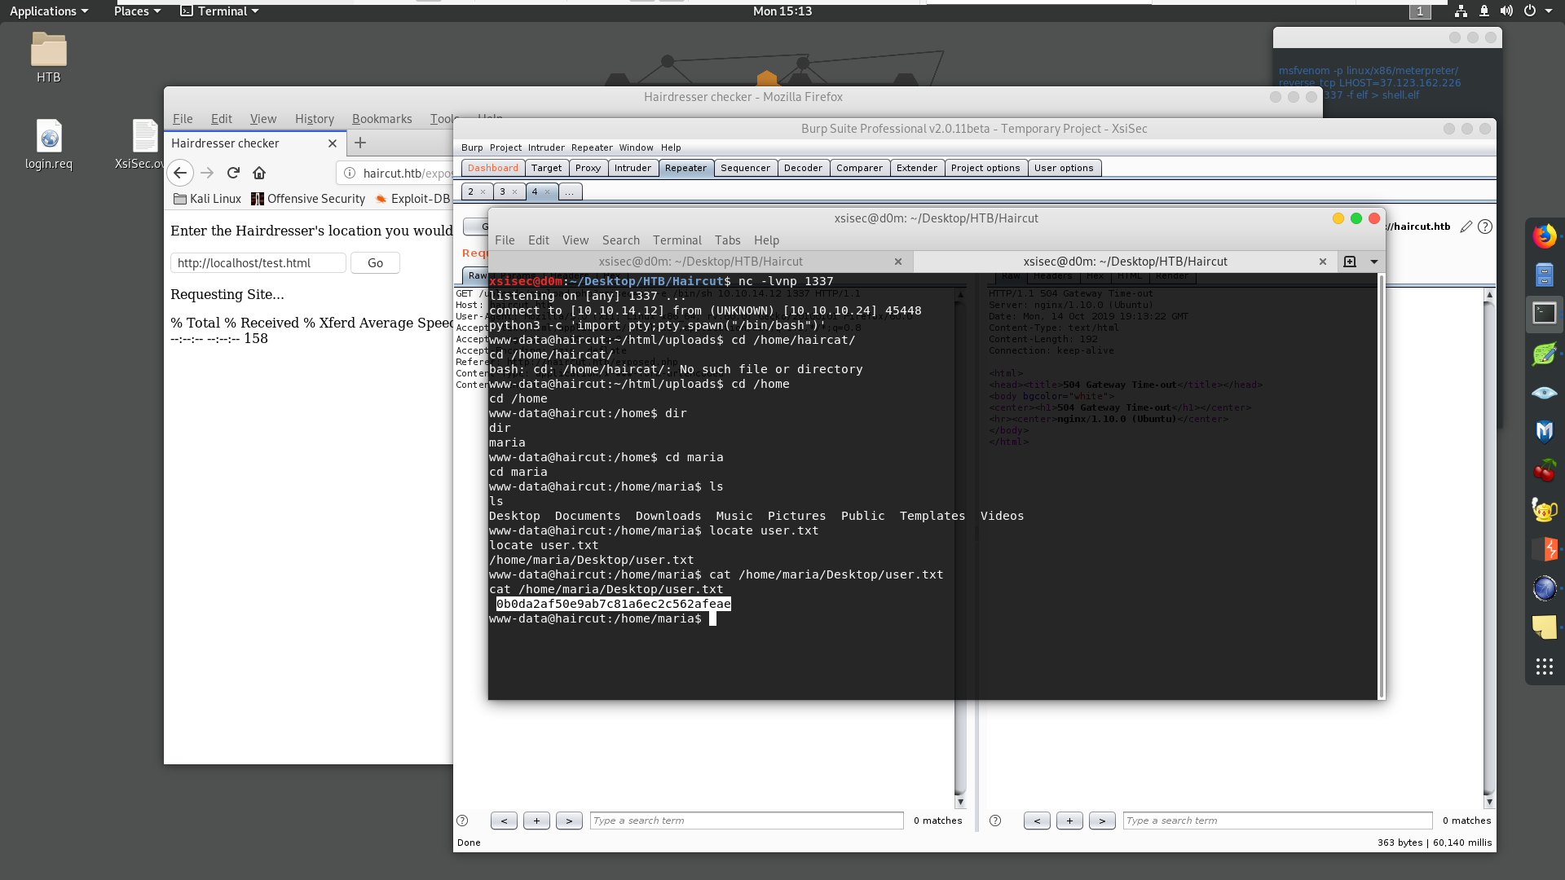Focus the response search term field
Viewport: 1565px width, 880px height.
(1277, 821)
